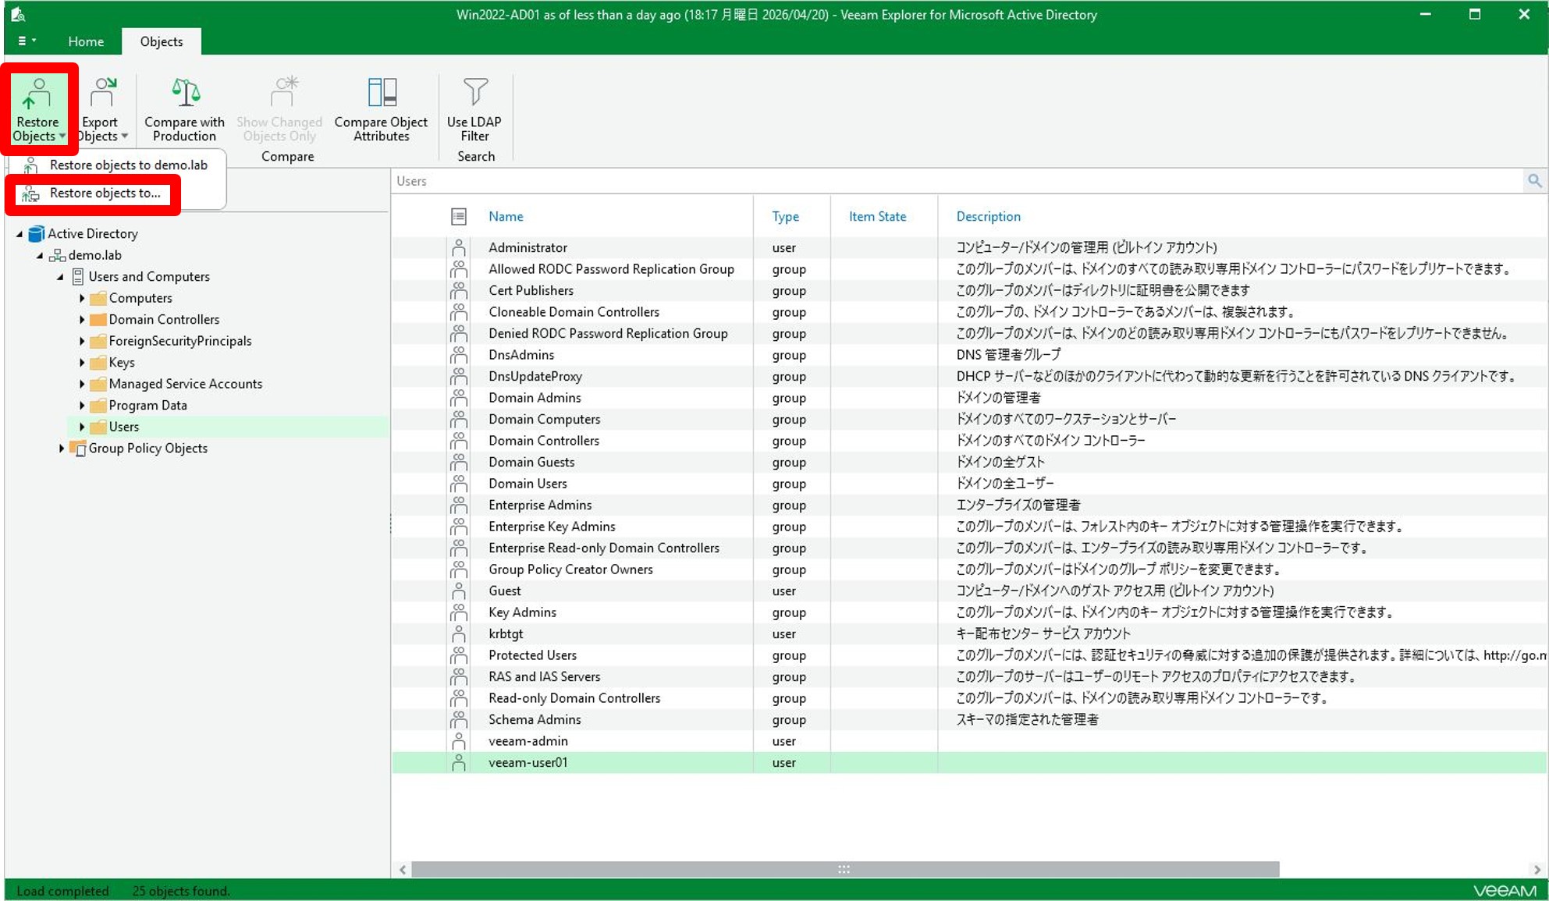Open the application main menu dropdown
1549x901 pixels.
click(x=27, y=41)
